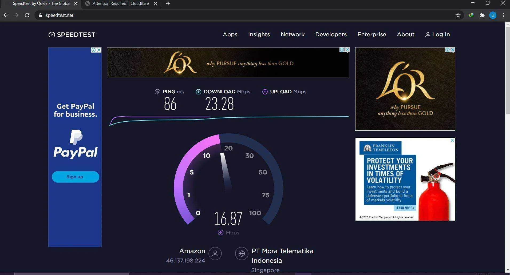
Task: Click the ping result 86
Action: 170,104
